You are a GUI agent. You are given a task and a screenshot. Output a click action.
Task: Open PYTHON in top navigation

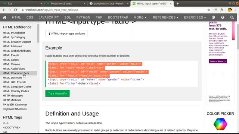point(83,17)
